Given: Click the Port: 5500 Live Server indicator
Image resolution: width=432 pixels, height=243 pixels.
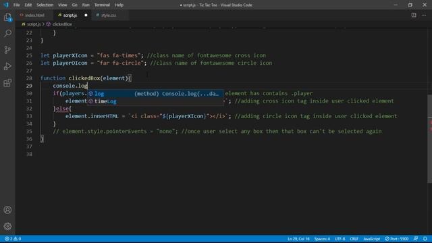Looking at the screenshot, I should coord(397,239).
